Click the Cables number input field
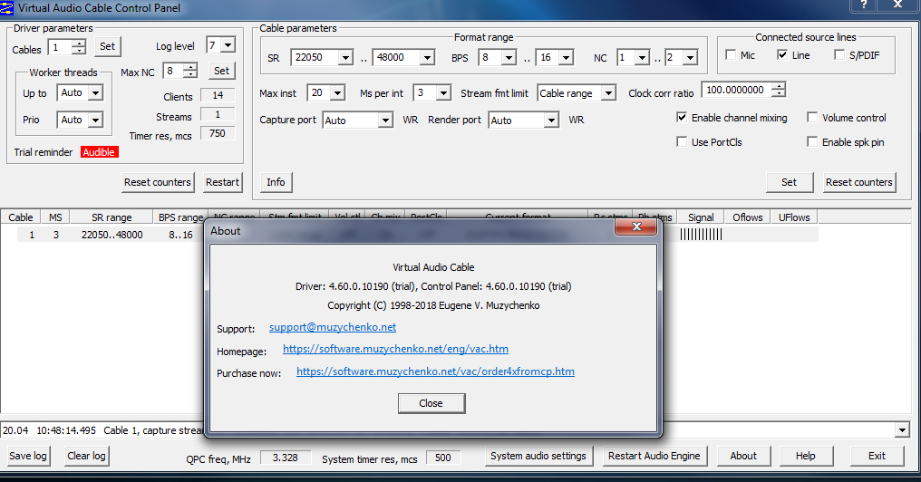The image size is (921, 482). pos(60,47)
